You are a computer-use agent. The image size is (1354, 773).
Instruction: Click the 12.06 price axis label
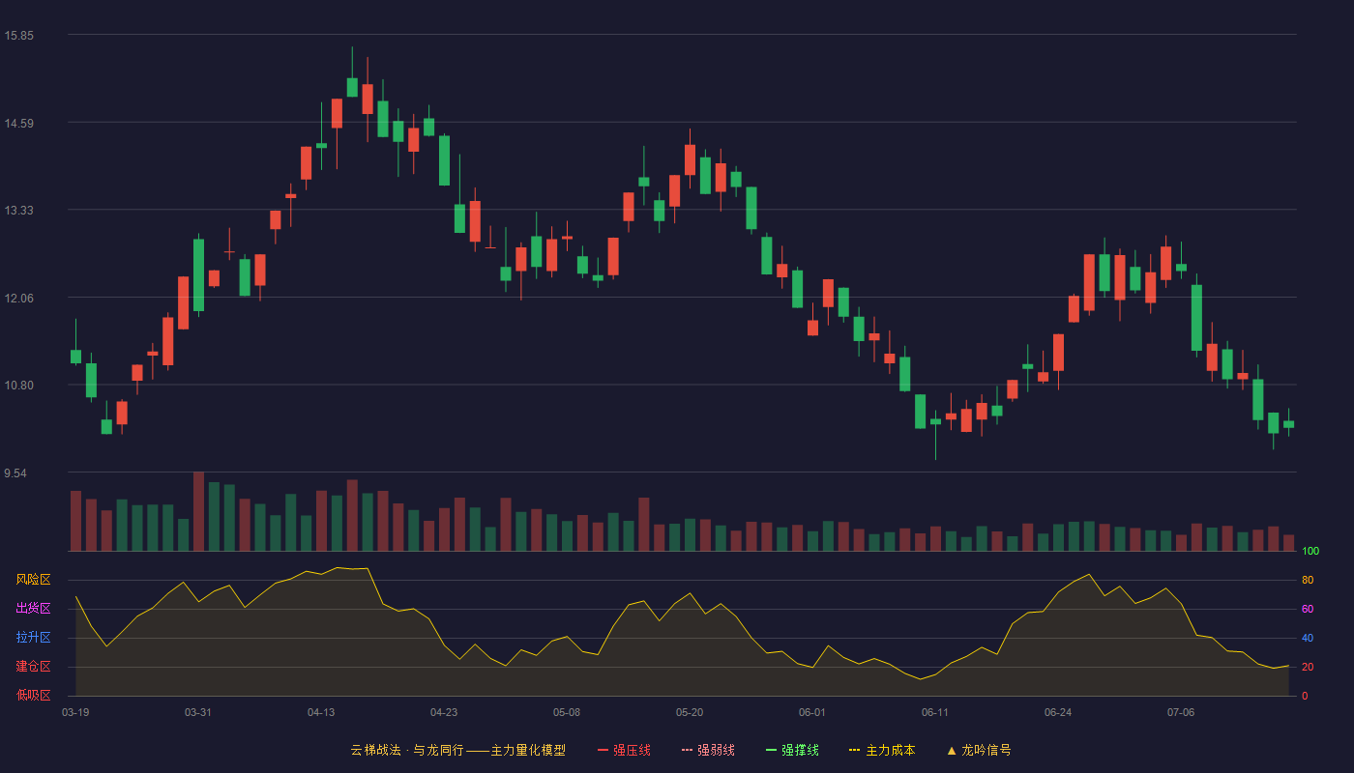(18, 298)
